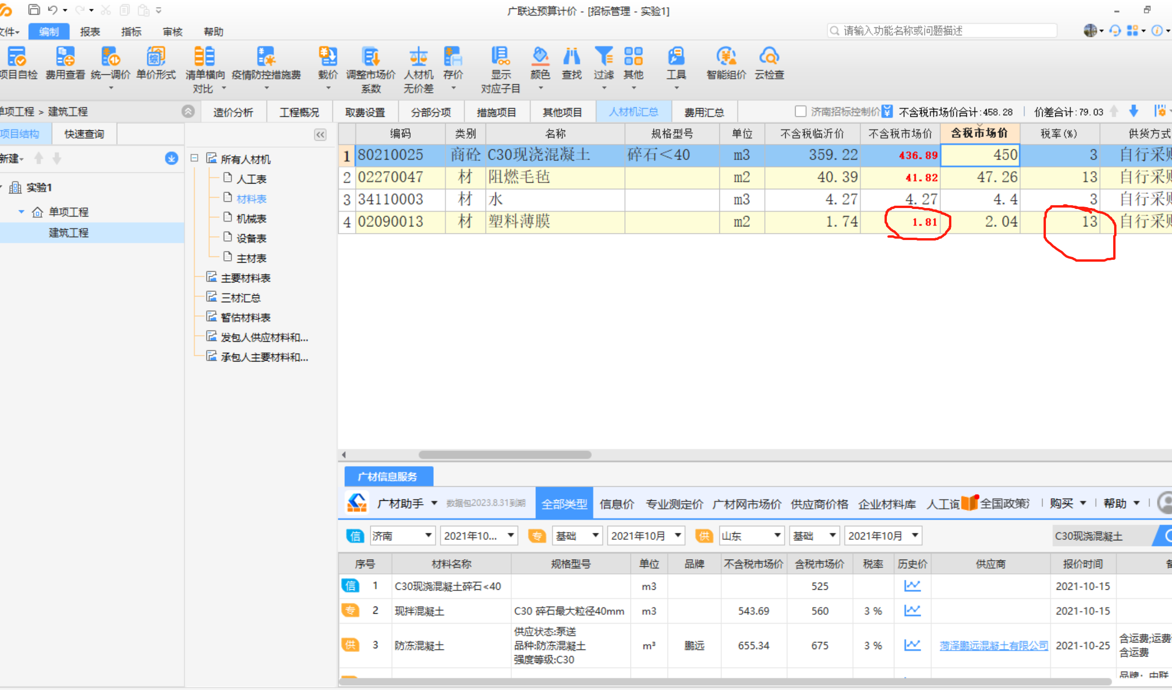Switch to the 造价分析 tab

click(233, 112)
